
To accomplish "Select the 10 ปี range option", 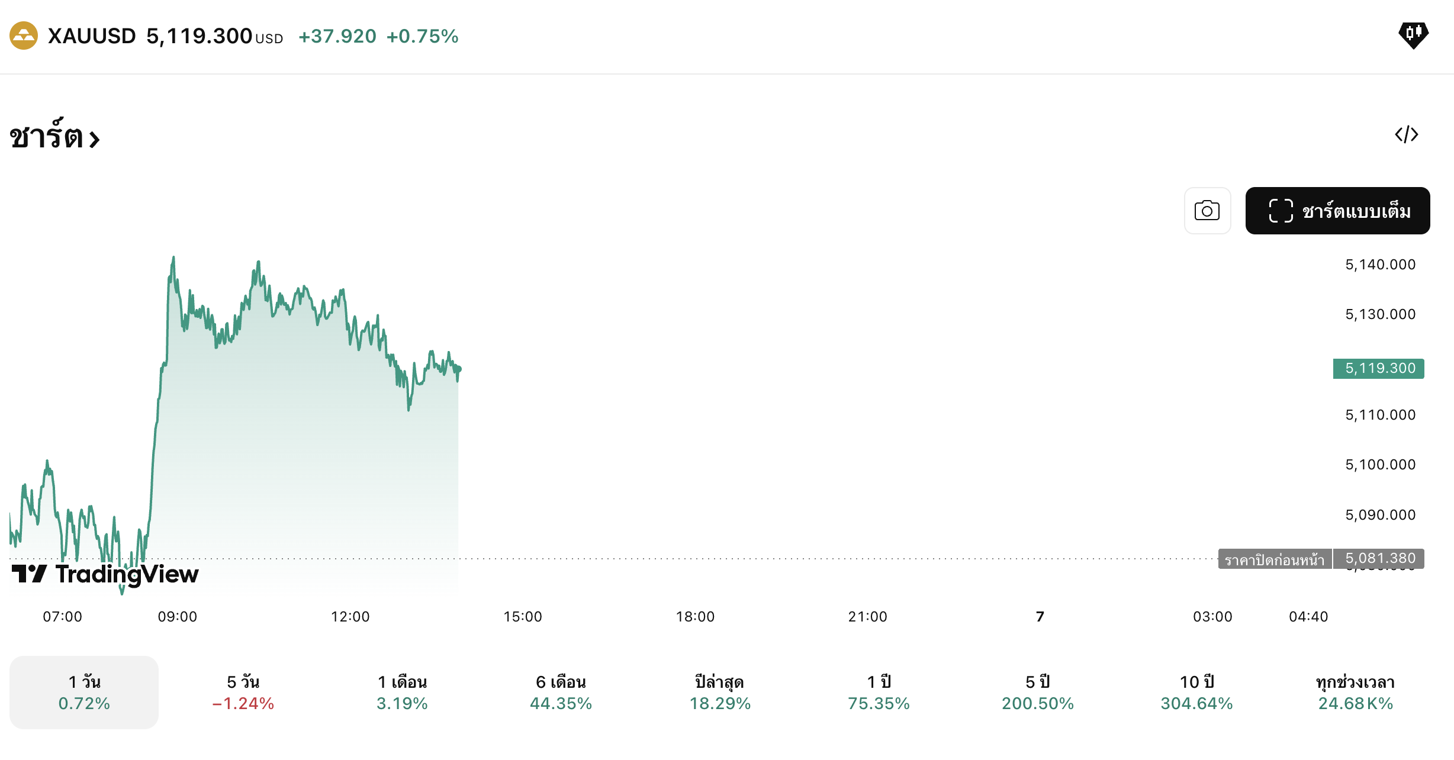I will pos(1196,693).
